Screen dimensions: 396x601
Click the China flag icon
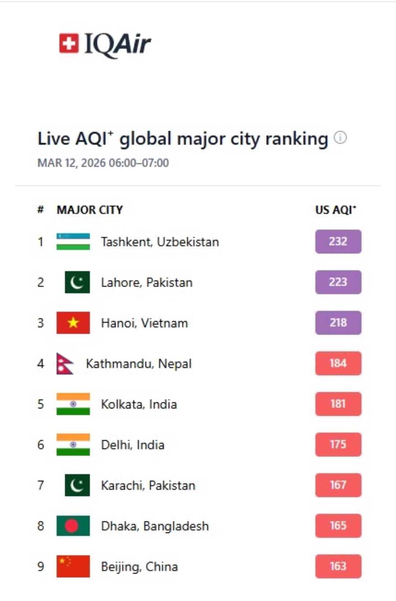[73, 567]
